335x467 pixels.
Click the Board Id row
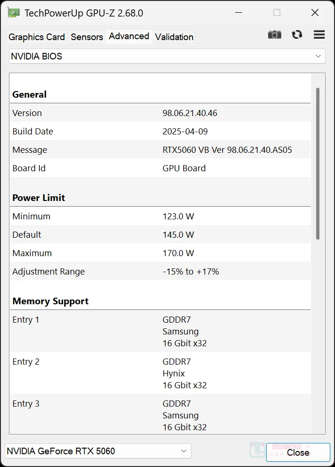click(x=160, y=168)
